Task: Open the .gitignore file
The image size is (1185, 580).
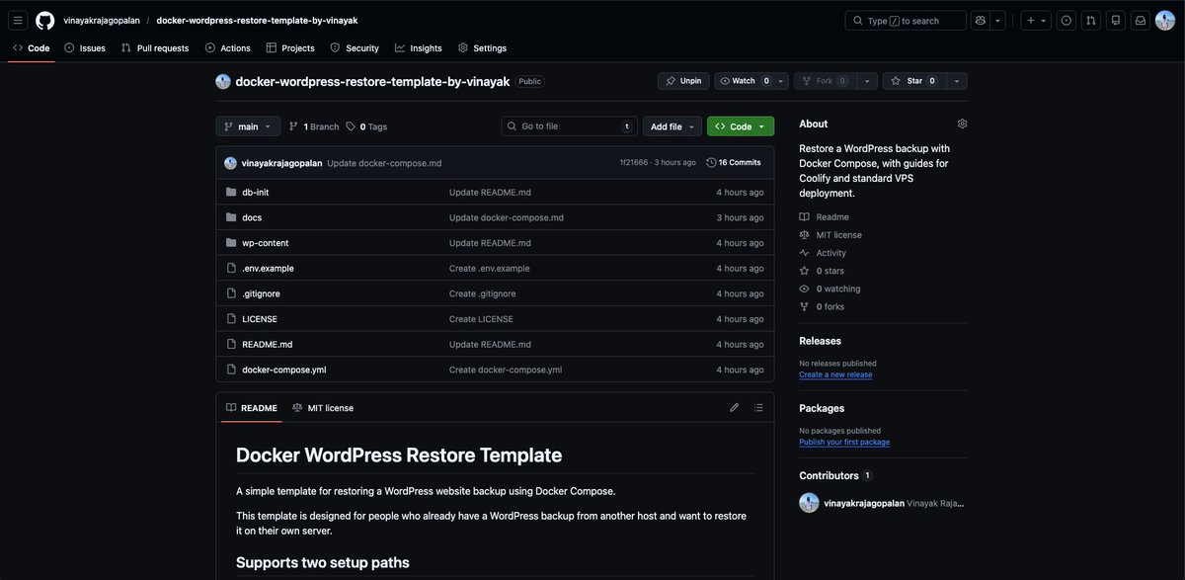Action: 262,293
